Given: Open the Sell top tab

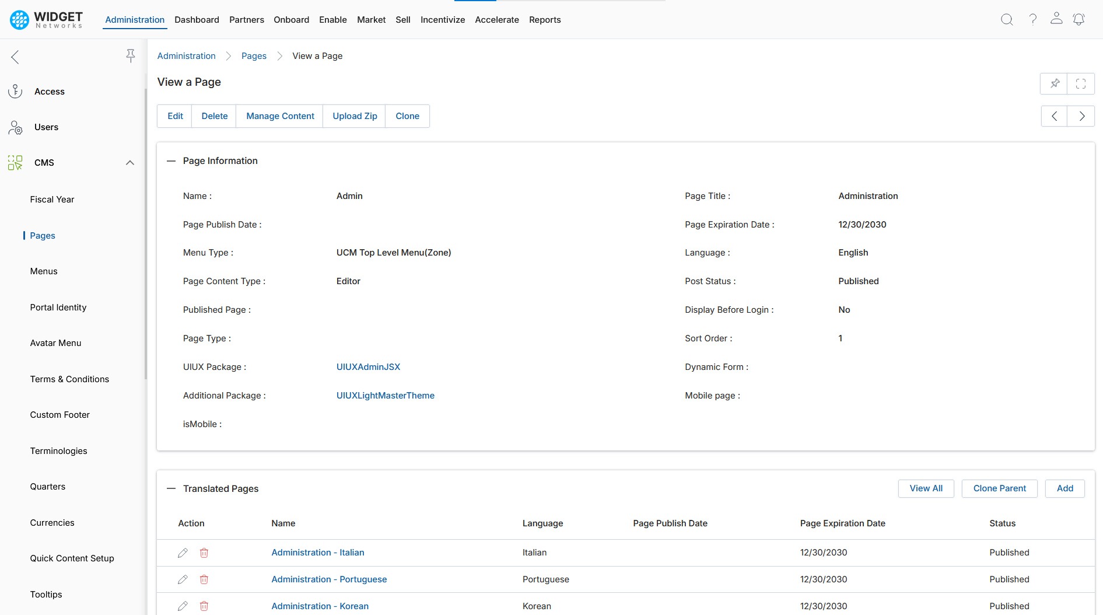Looking at the screenshot, I should (403, 20).
